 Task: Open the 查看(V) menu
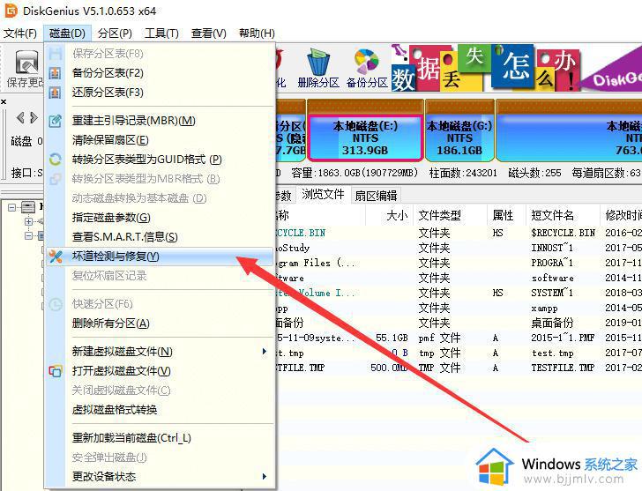point(208,33)
